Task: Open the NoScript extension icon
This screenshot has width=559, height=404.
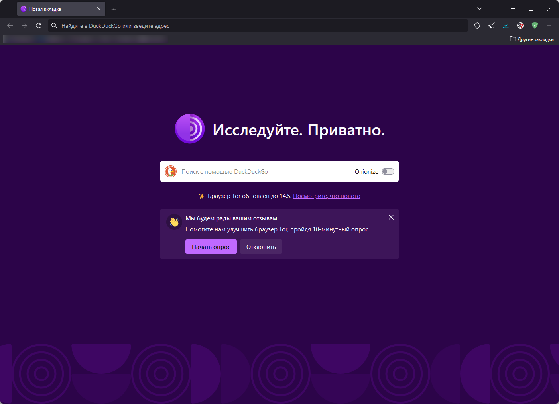Action: coord(520,25)
